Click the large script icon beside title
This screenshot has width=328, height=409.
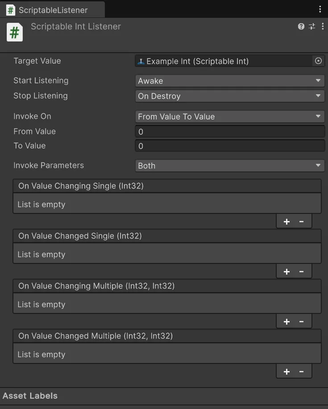[x=15, y=33]
